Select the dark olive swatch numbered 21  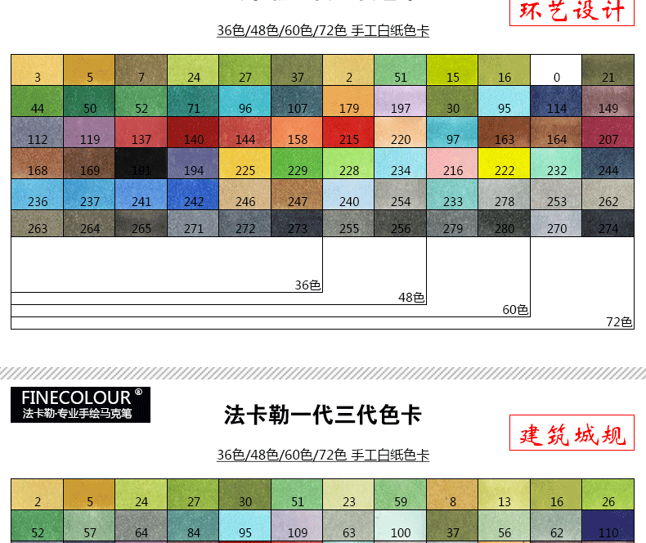pos(608,70)
